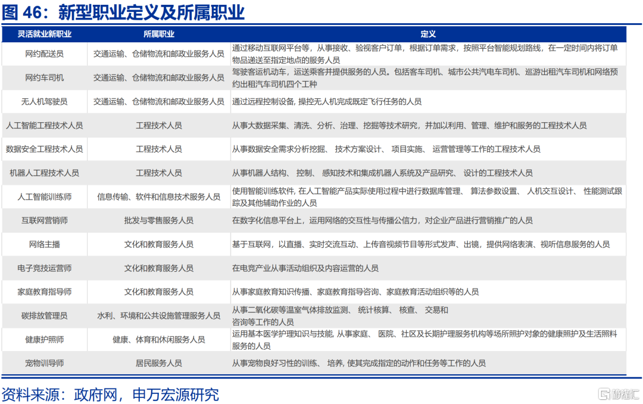This screenshot has height=404, width=643.
Task: Click 居民服务人员 cell
Action: [x=159, y=363]
